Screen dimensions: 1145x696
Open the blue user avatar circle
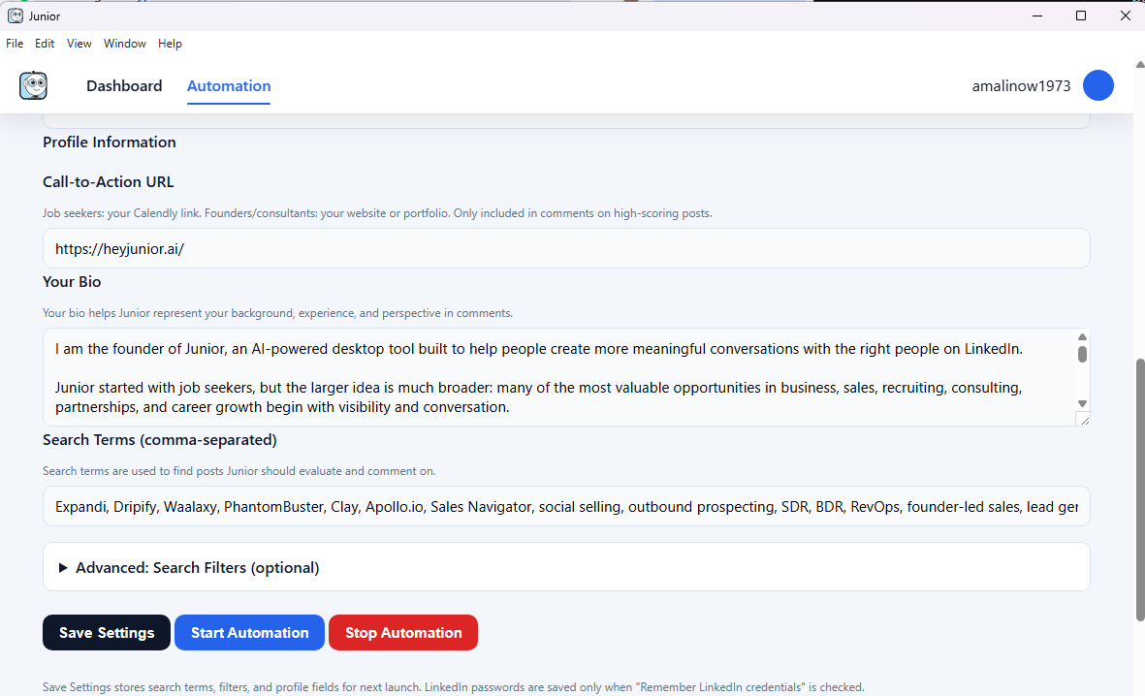[1097, 85]
